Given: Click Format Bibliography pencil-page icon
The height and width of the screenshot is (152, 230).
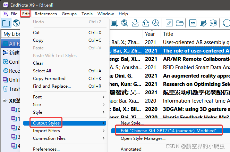Looking at the screenshot, I should coord(203,23).
